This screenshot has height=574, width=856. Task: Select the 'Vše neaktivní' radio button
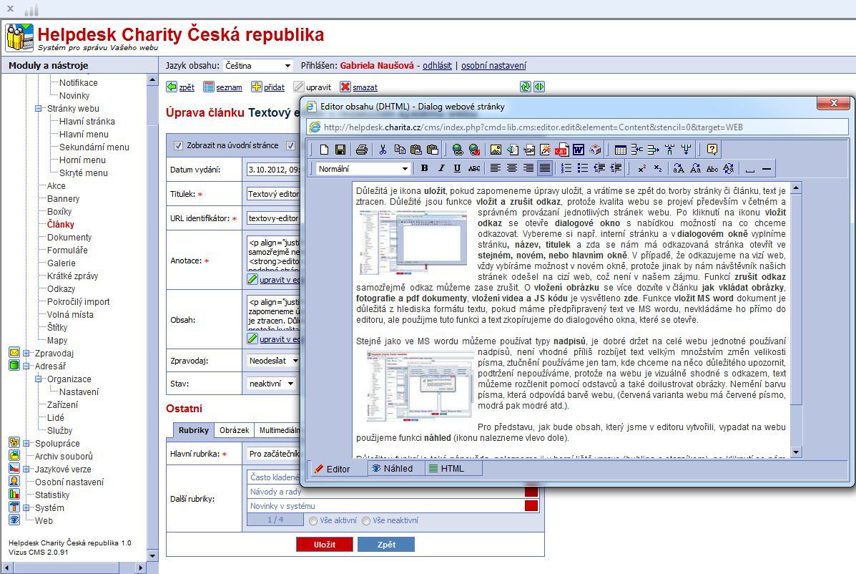tap(365, 521)
